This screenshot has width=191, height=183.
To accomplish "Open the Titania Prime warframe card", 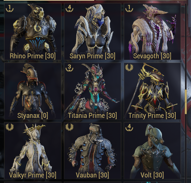I will click(93, 91).
